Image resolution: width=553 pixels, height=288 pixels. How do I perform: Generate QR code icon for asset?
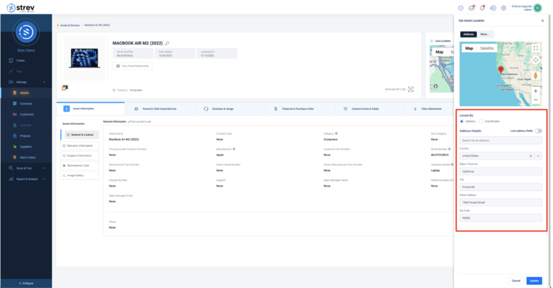(x=411, y=89)
